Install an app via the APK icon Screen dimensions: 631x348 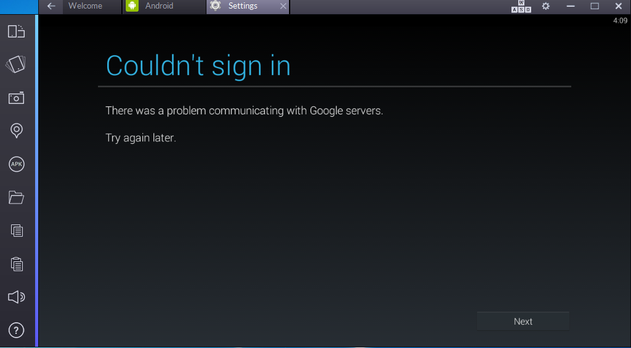[x=17, y=164]
